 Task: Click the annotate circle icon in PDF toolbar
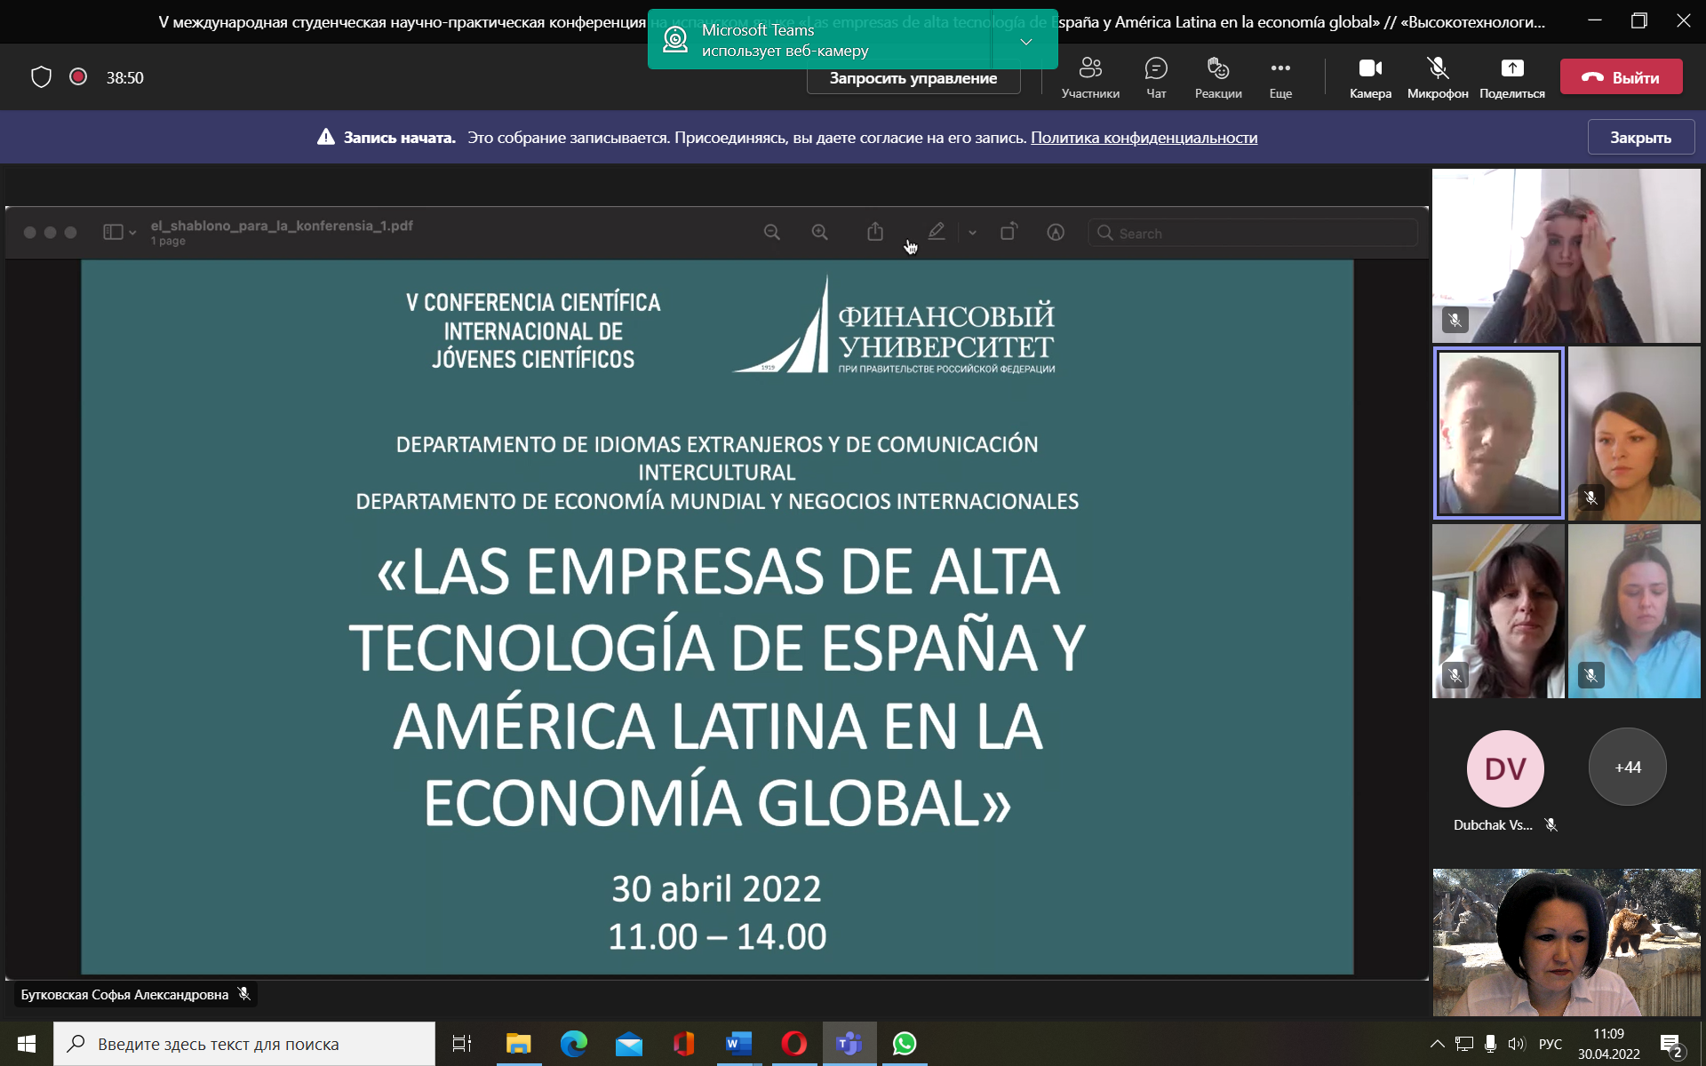1056,232
